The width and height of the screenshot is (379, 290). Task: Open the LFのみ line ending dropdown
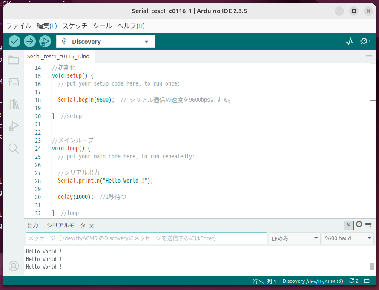point(294,238)
